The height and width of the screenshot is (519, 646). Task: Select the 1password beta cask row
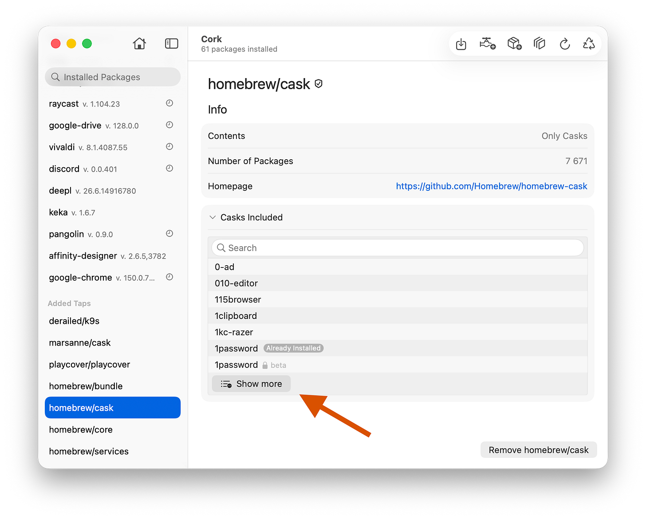pos(398,365)
